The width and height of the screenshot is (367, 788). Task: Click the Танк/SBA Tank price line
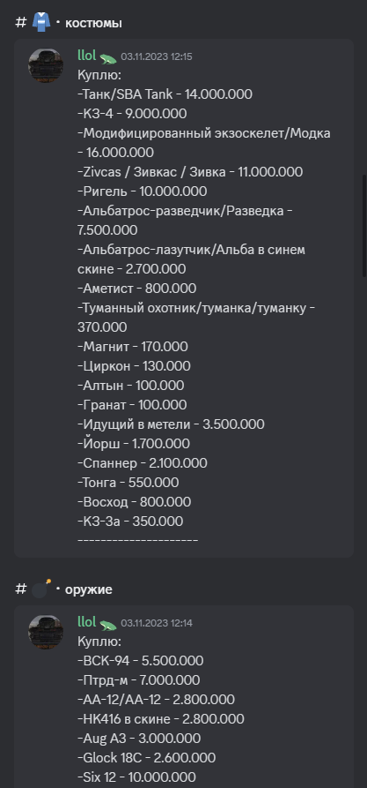point(165,94)
